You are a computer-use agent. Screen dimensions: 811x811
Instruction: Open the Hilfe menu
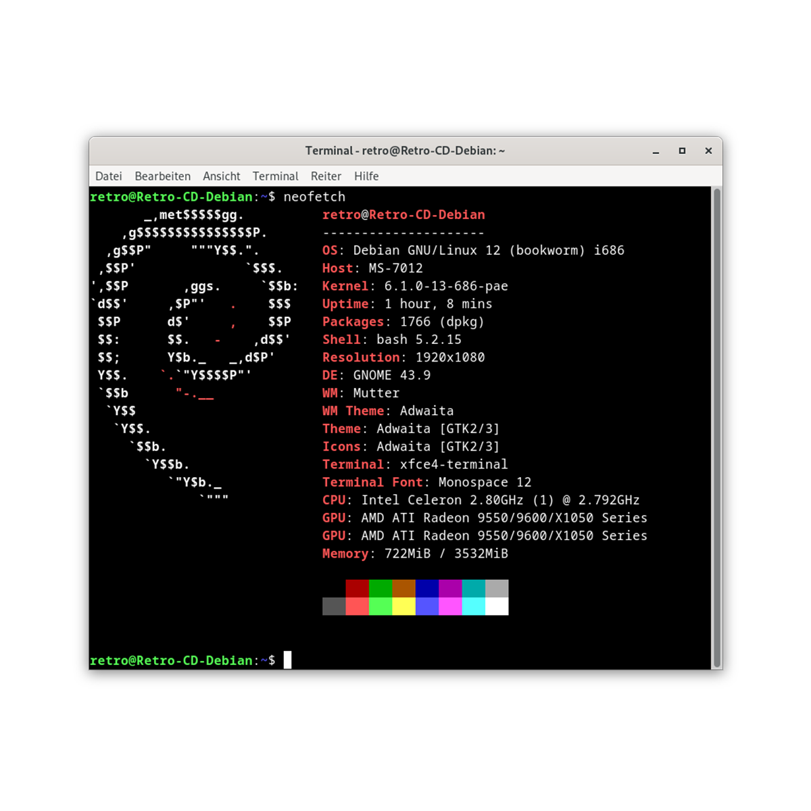366,176
